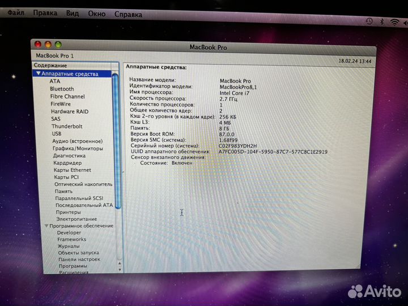Click the date 18.02.24 13:44
This screenshot has width=408, height=306.
(x=355, y=61)
